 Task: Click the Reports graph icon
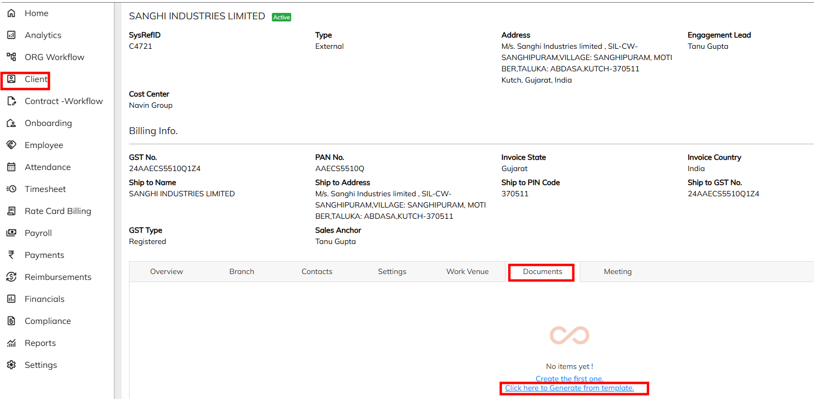click(x=11, y=343)
